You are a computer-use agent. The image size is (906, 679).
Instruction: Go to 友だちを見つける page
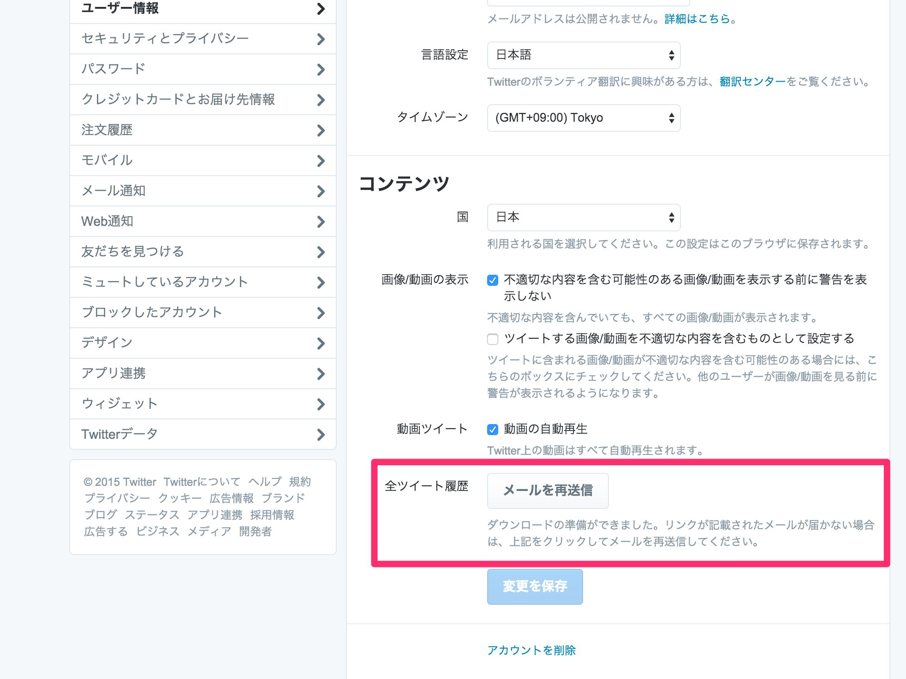[x=203, y=252]
